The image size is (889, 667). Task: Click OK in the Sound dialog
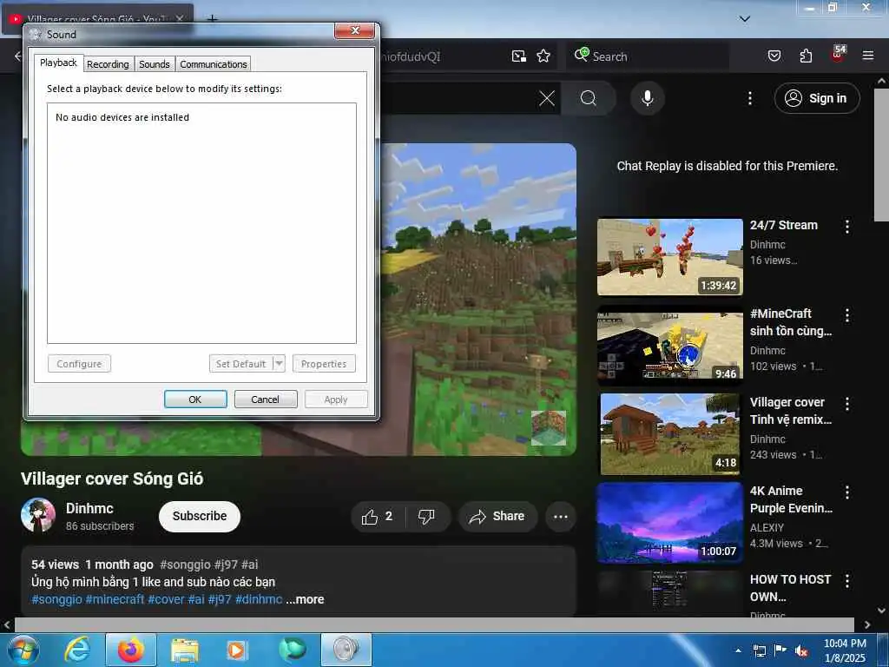[195, 400]
